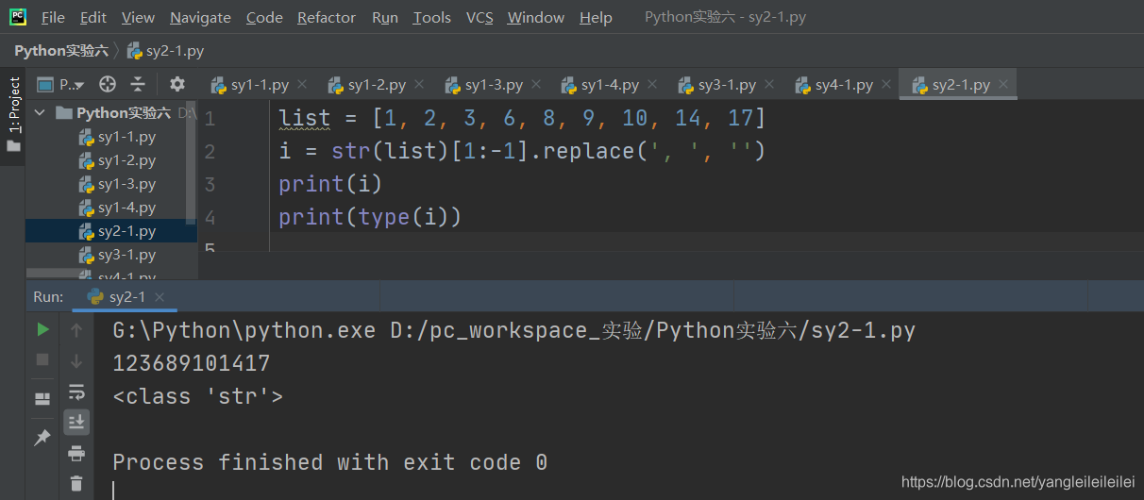This screenshot has height=500, width=1144.
Task: Open the File menu
Action: point(53,17)
